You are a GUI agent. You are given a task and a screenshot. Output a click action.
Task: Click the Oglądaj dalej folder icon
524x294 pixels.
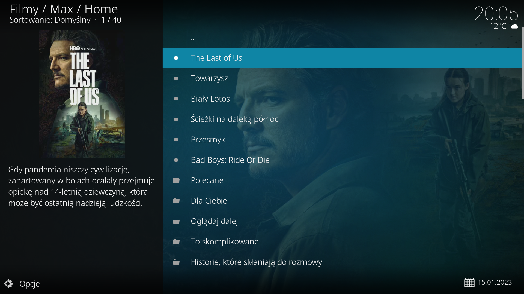click(x=176, y=221)
